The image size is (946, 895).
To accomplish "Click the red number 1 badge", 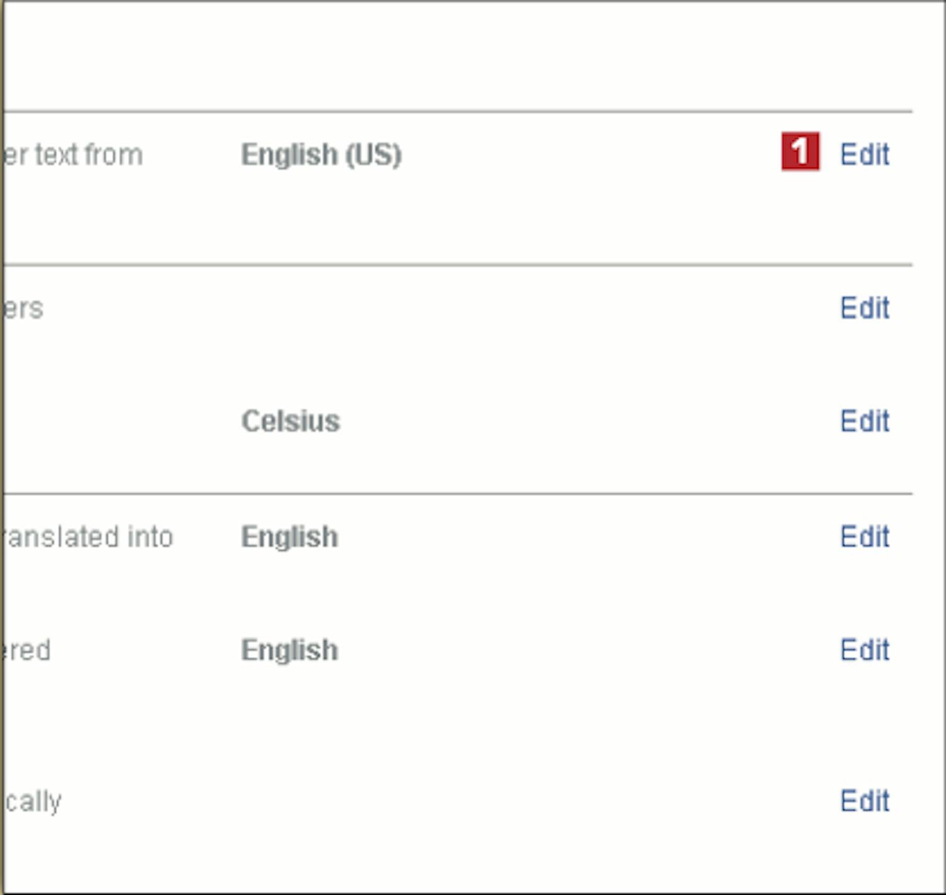I will pyautogui.click(x=800, y=151).
